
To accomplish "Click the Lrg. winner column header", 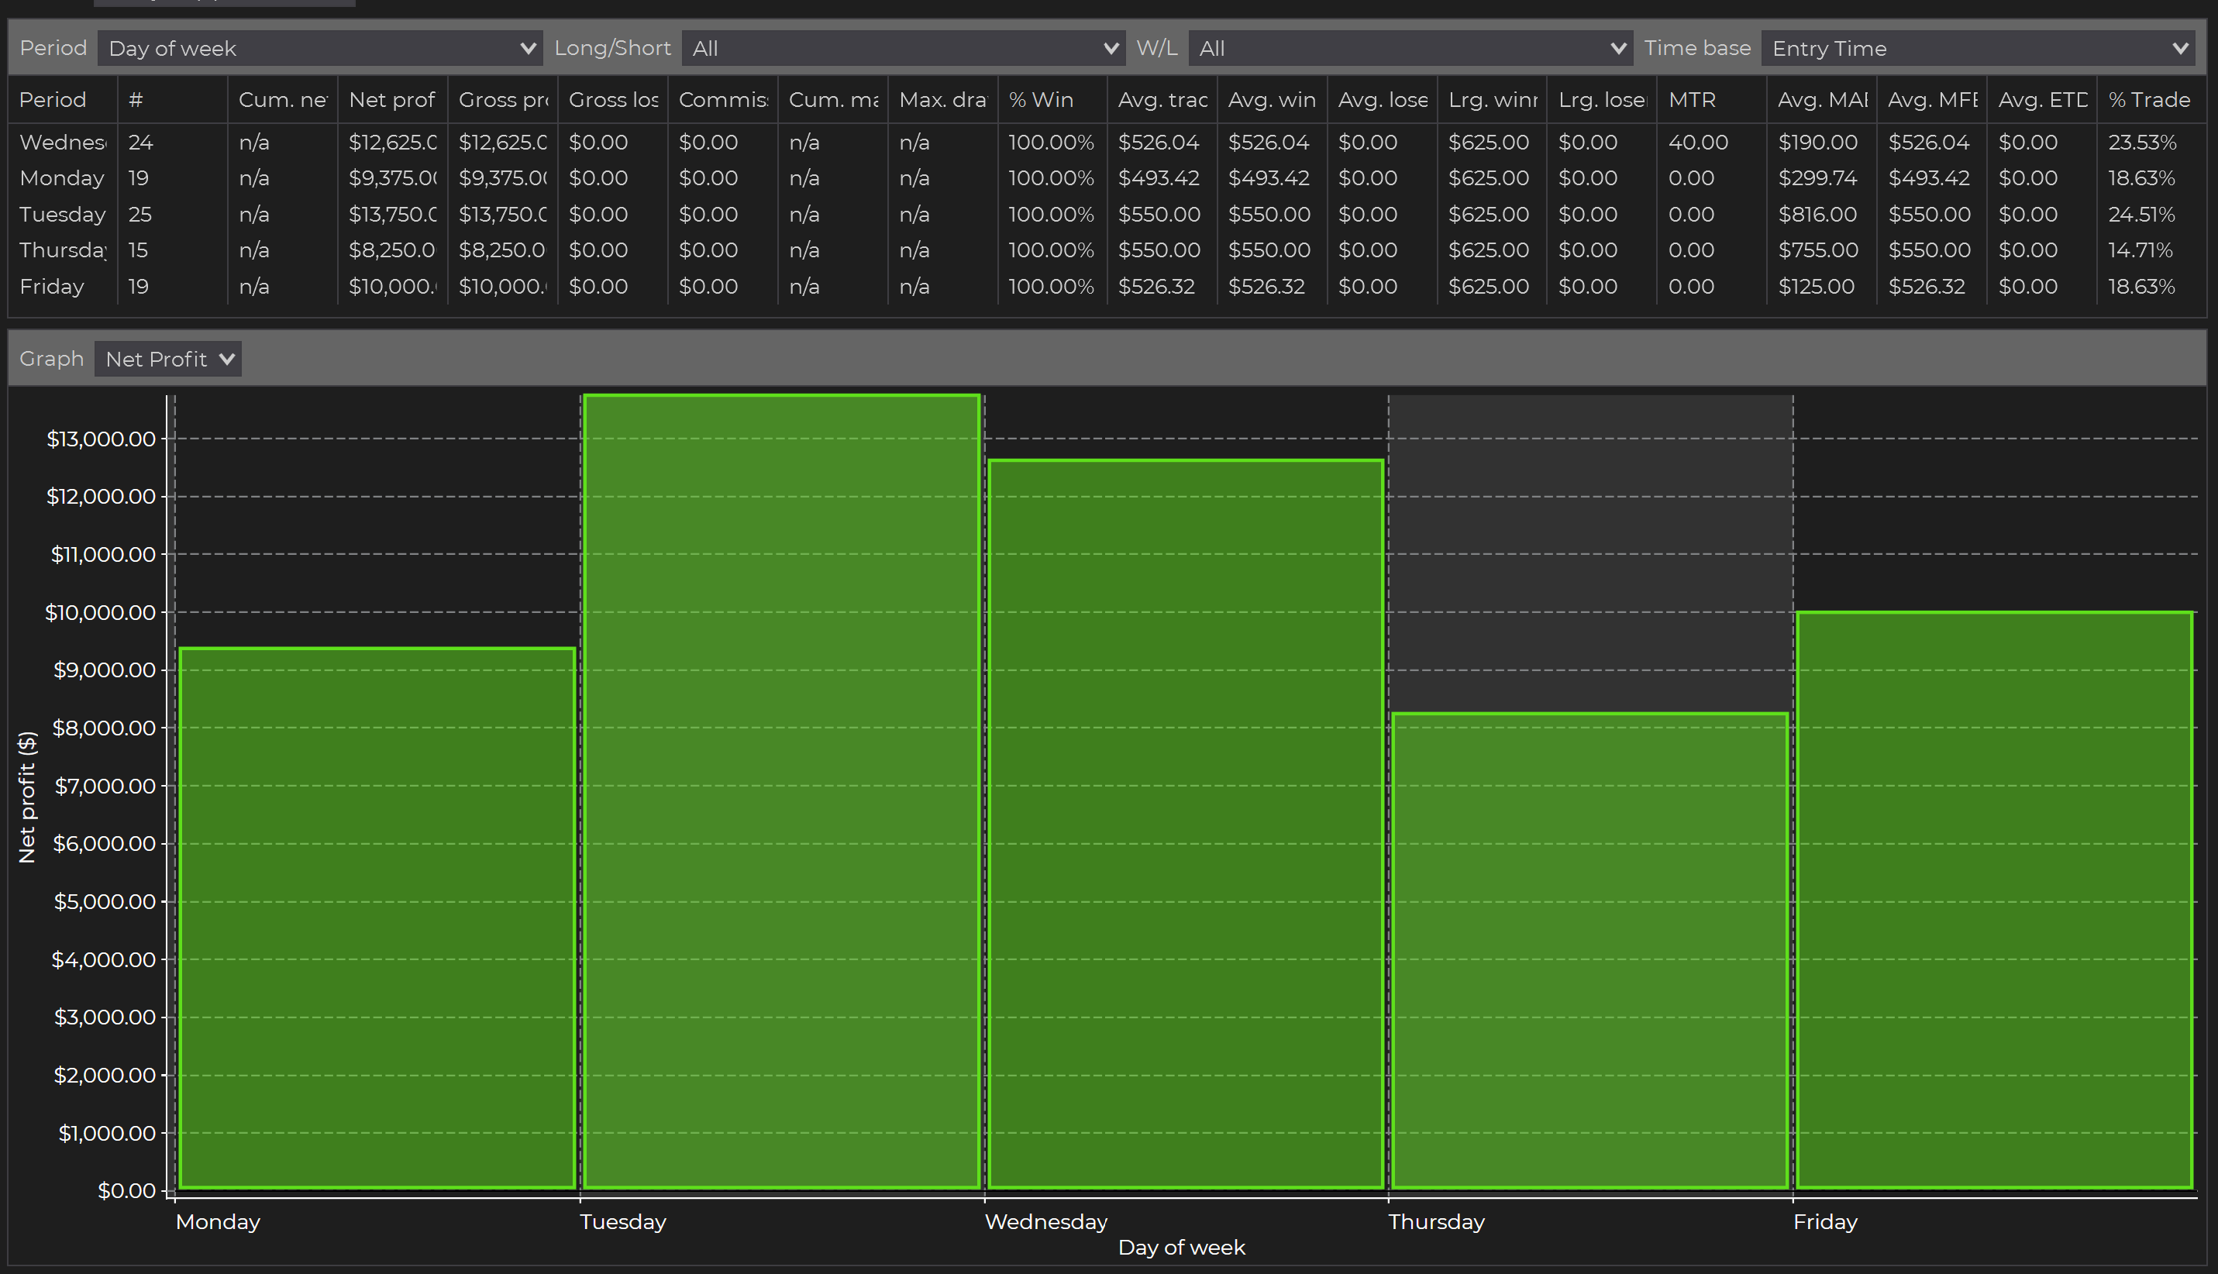I will tap(1490, 100).
